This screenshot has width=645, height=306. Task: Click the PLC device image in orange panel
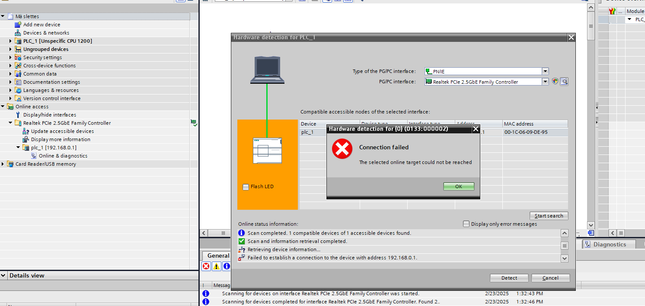tap(267, 151)
